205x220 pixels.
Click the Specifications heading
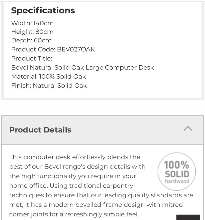point(43,10)
